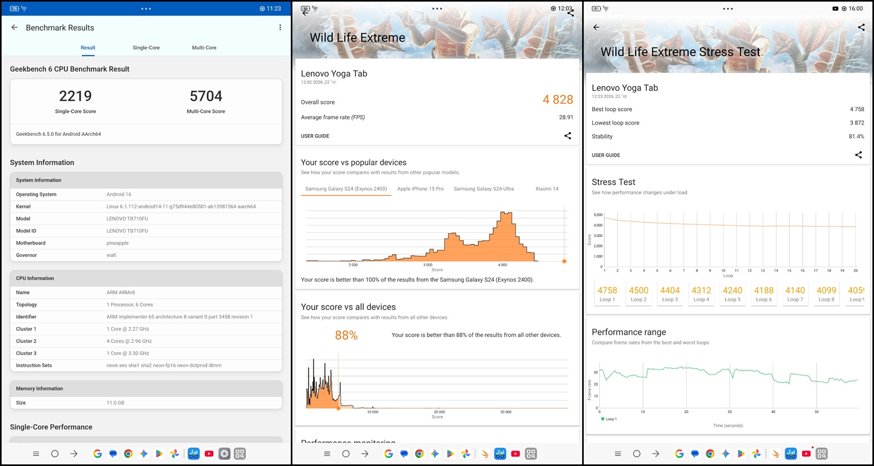Choose the Xiaomi 14 comparison tab
Screen dimensions: 874x466
(x=547, y=189)
